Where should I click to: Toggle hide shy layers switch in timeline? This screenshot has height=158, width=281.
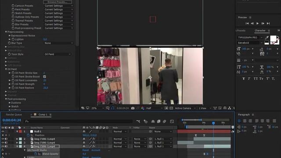153,122
